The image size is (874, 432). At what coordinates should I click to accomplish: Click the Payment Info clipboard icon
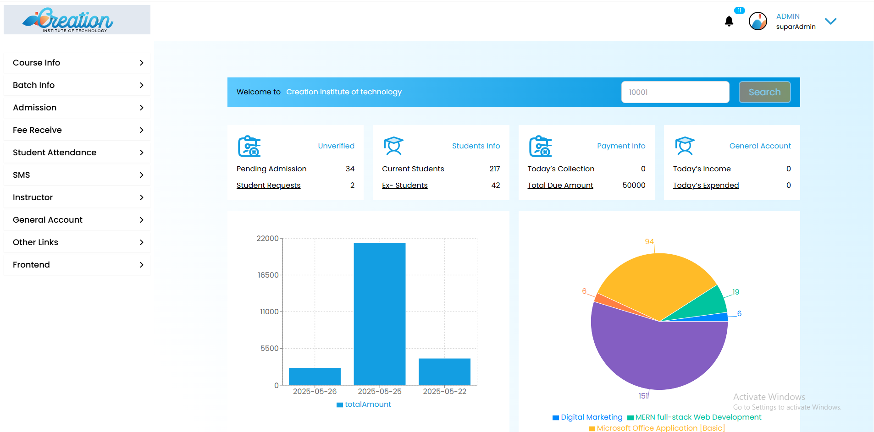pos(540,146)
